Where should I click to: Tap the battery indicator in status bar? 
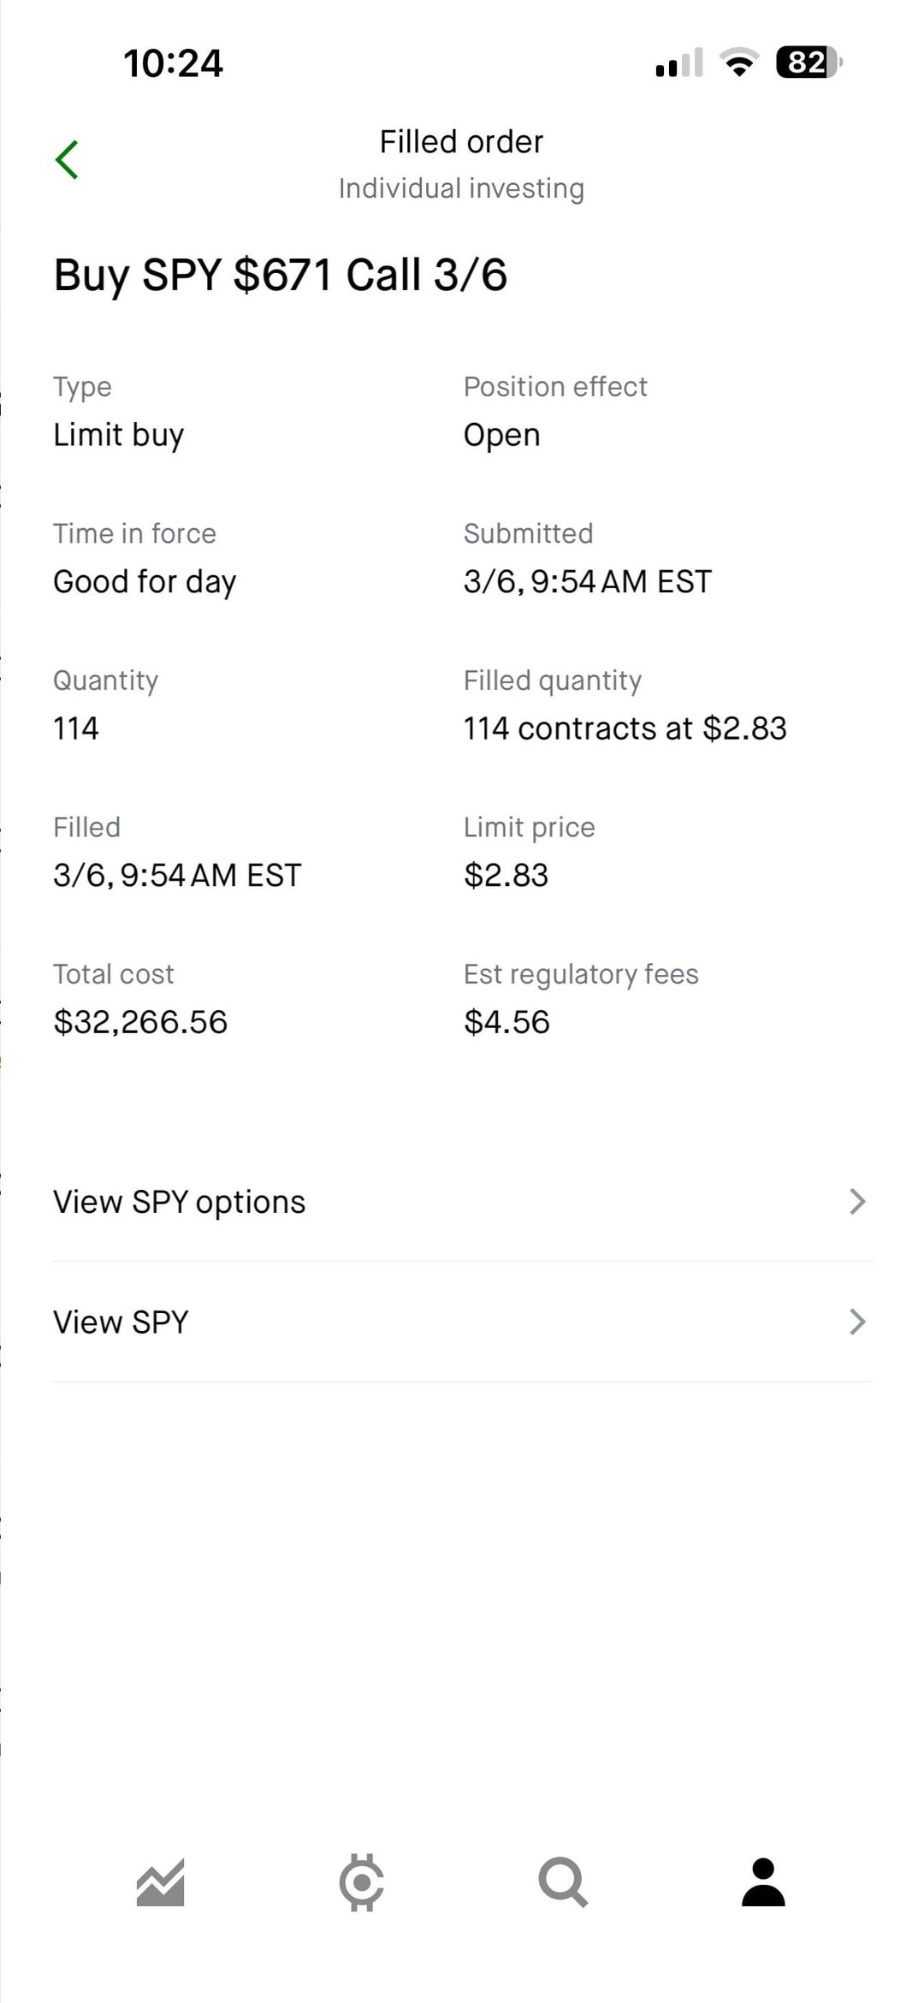tap(808, 62)
